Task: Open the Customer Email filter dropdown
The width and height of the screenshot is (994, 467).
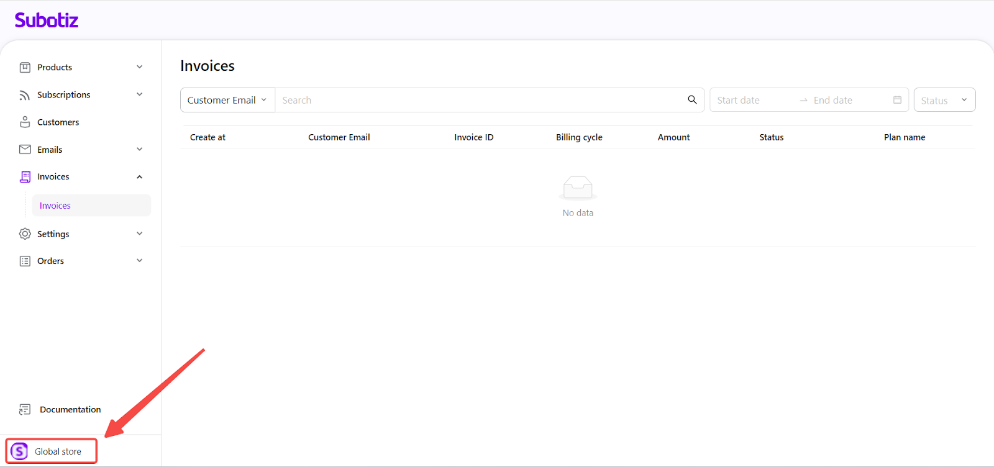Action: click(227, 100)
